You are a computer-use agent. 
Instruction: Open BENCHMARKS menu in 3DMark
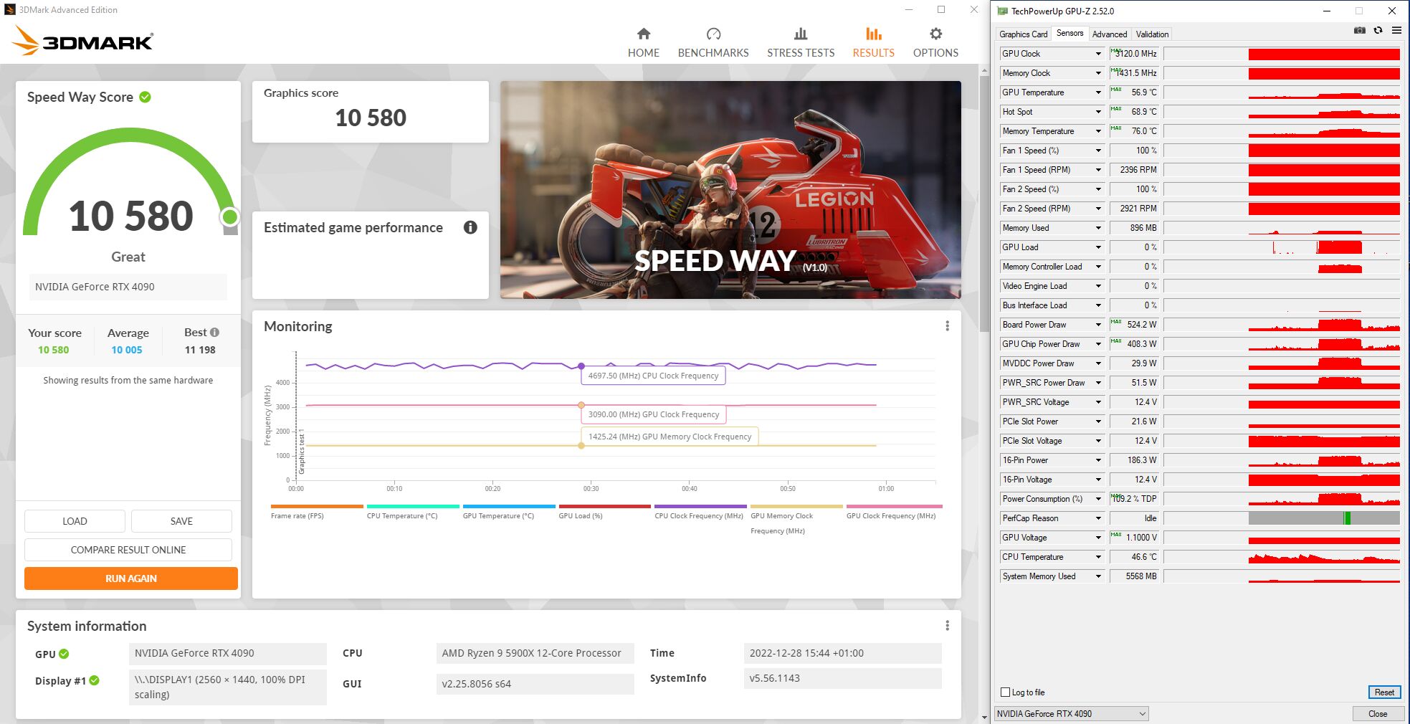(713, 53)
